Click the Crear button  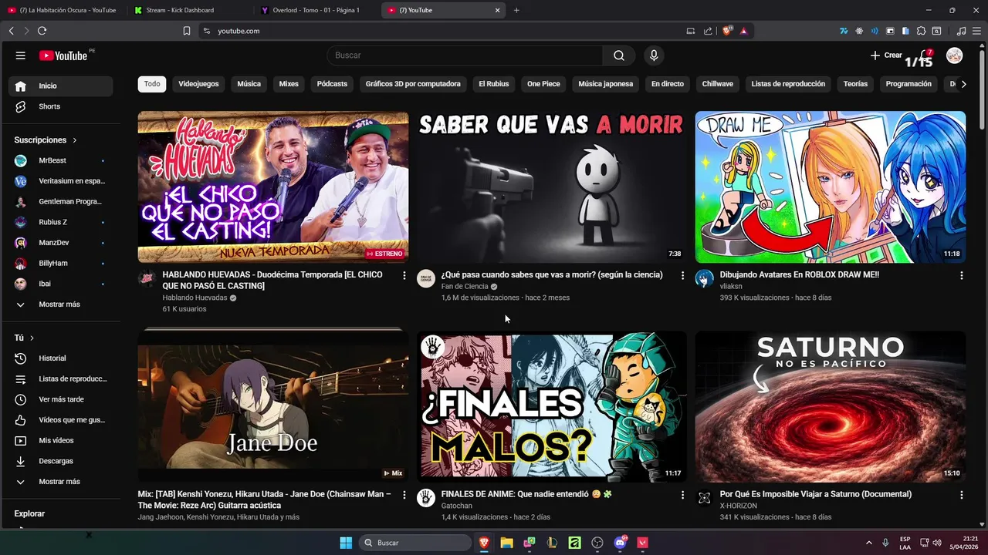pos(886,55)
